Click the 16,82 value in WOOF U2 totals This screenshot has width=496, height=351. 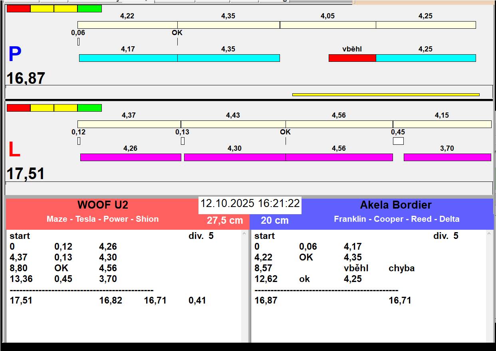pyautogui.click(x=111, y=300)
